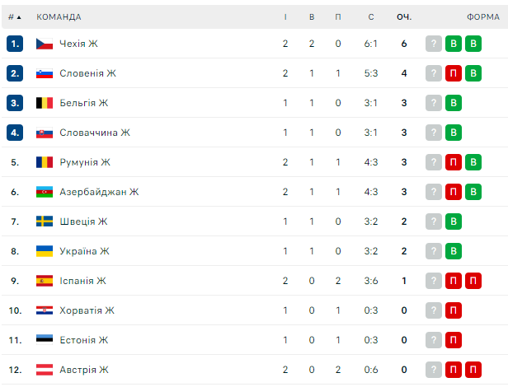
Task: Click the rank 1 position badge
Action: coord(15,44)
